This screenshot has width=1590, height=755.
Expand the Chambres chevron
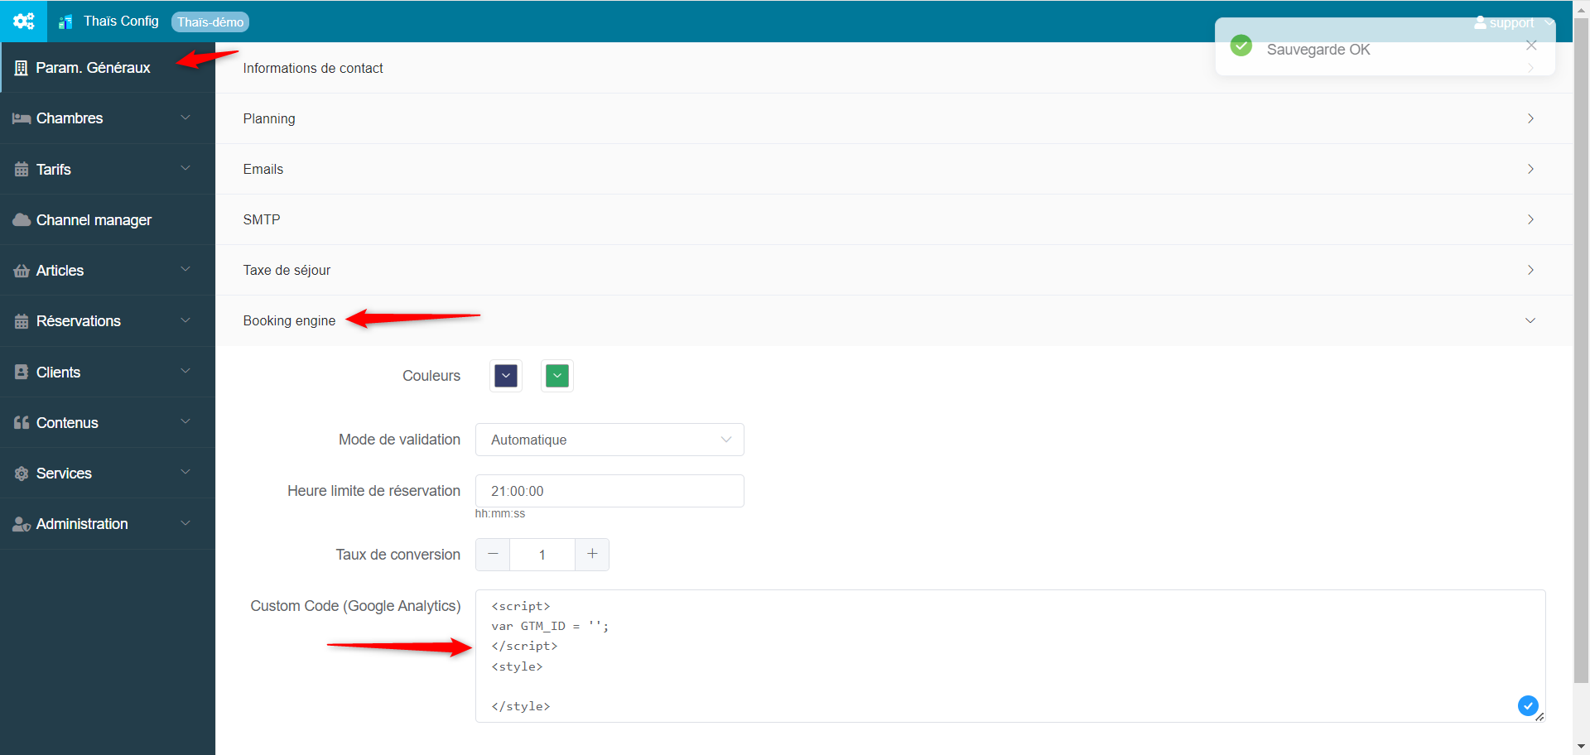(x=185, y=118)
